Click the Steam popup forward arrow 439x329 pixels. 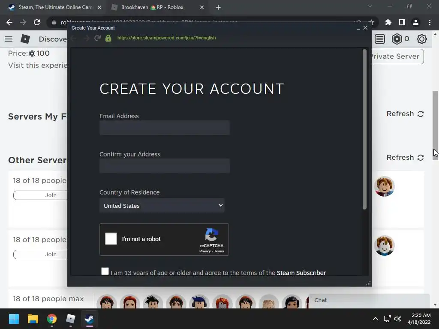86,38
